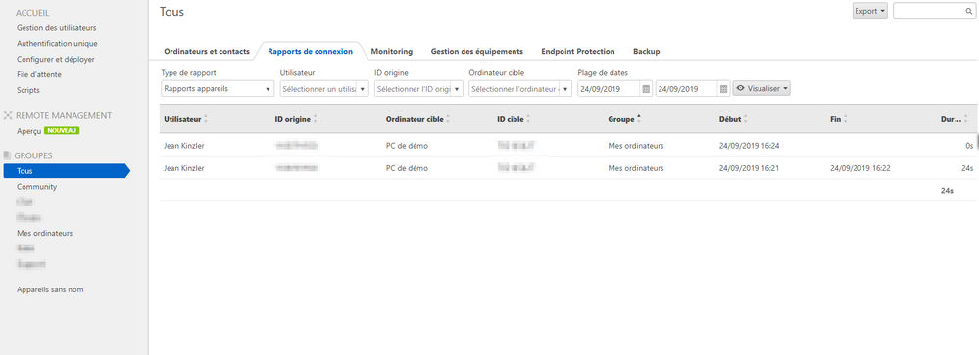Screen dimensions: 979x355
Task: Click PC de démo in second row
Action: point(407,168)
